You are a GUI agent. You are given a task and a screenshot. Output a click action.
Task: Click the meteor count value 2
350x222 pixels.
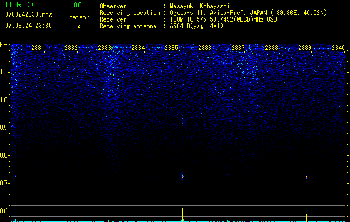pos(79,26)
